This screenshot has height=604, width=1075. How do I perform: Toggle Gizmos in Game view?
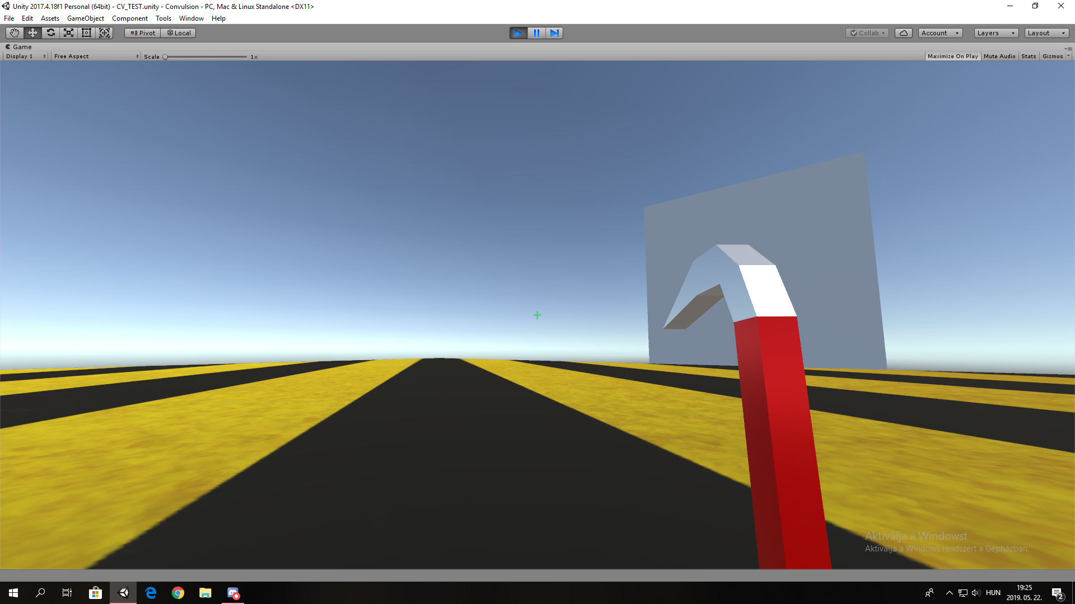coord(1053,56)
